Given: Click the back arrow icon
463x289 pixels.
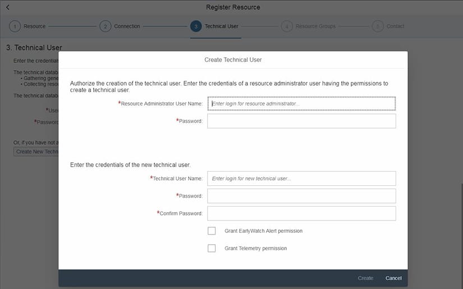Looking at the screenshot, I should coord(8,7).
